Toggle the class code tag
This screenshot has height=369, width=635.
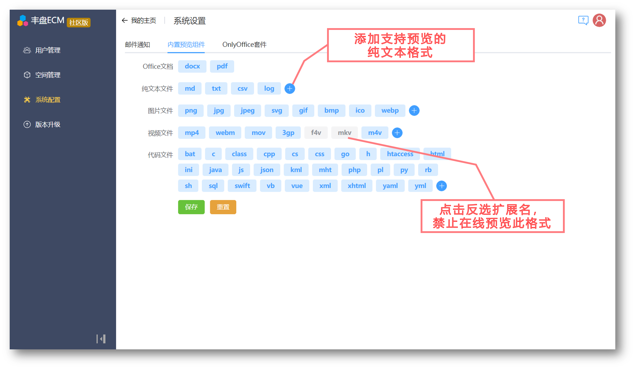(239, 154)
